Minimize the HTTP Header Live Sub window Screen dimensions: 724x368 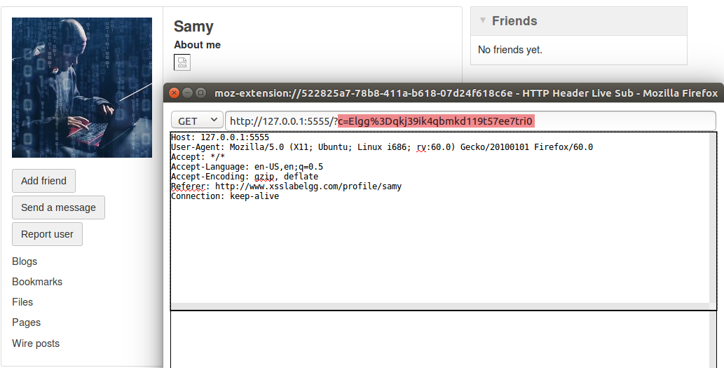tap(187, 93)
